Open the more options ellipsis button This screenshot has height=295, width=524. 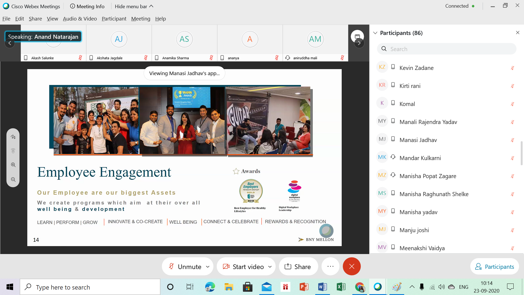pyautogui.click(x=330, y=266)
